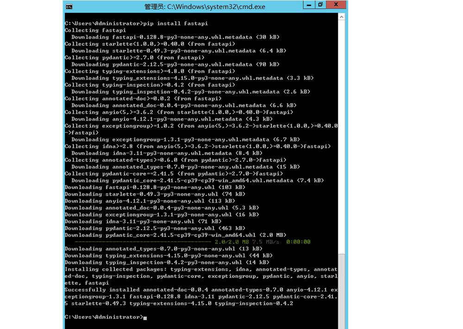Image resolution: width=463 pixels, height=329 pixels.
Task: Click the 'Installing collected packages' text
Action: (x=116, y=269)
